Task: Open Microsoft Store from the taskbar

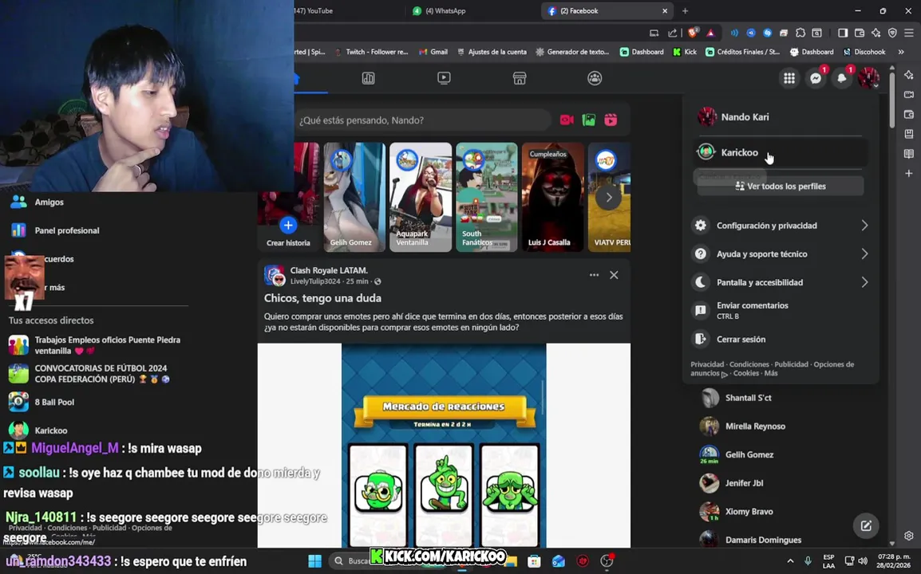Action: click(534, 561)
